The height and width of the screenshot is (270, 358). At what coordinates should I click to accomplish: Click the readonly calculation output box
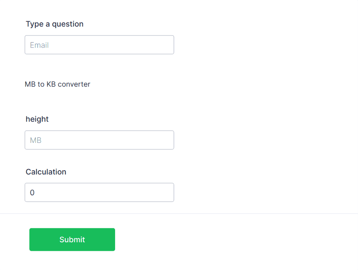[99, 192]
